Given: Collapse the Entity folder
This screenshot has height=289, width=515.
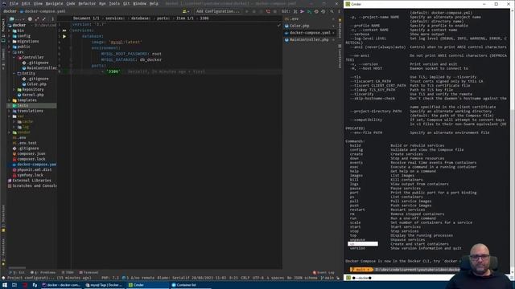Looking at the screenshot, I should click(14, 73).
